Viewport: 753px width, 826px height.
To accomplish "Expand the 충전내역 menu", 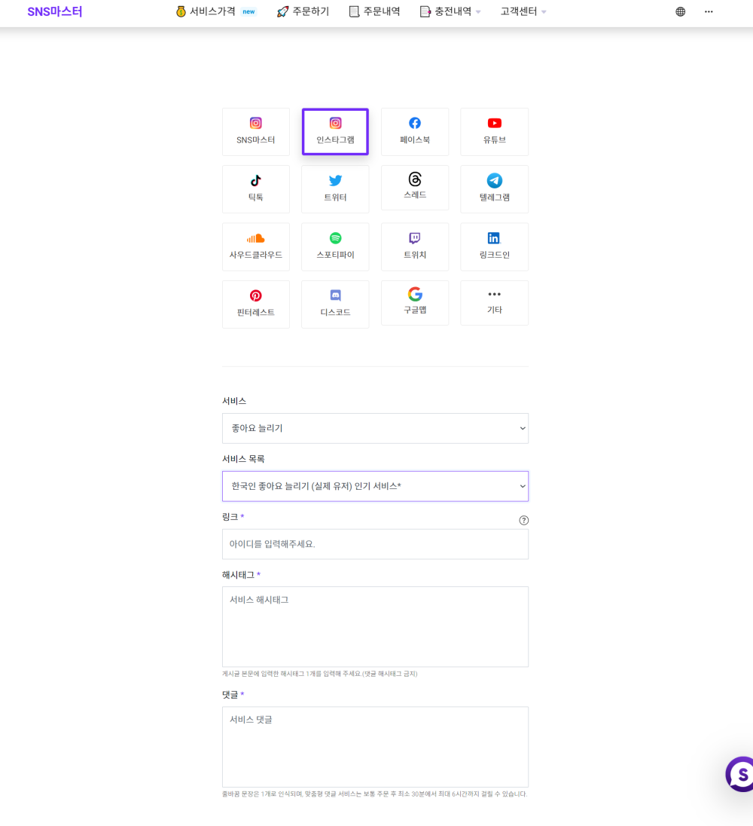I will tap(450, 11).
